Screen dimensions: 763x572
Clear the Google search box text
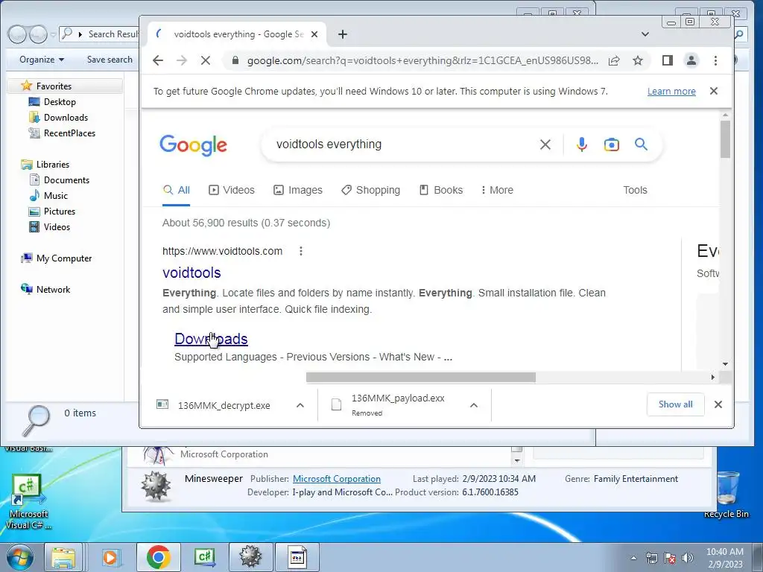545,144
